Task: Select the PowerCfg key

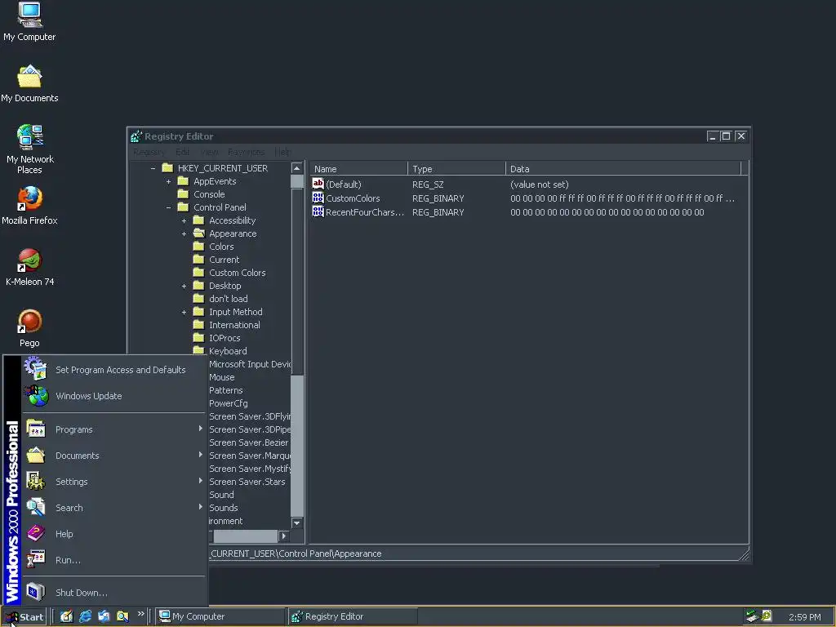Action: click(229, 403)
